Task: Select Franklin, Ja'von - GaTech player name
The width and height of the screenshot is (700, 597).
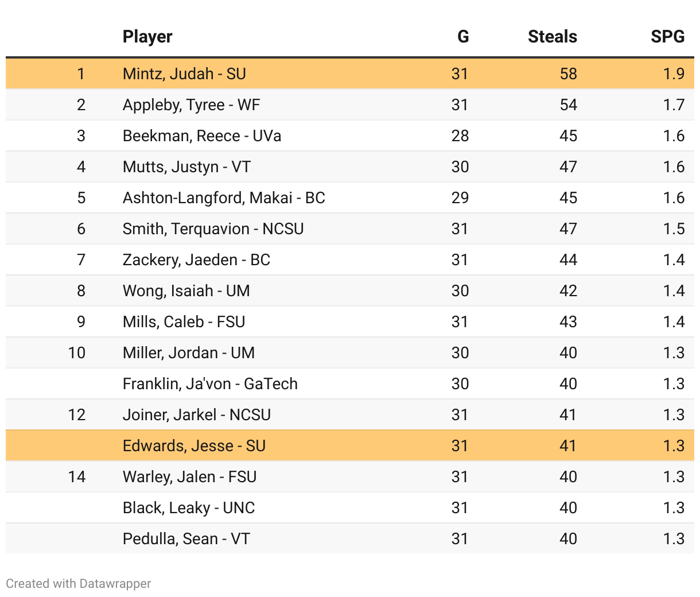Action: (x=210, y=384)
